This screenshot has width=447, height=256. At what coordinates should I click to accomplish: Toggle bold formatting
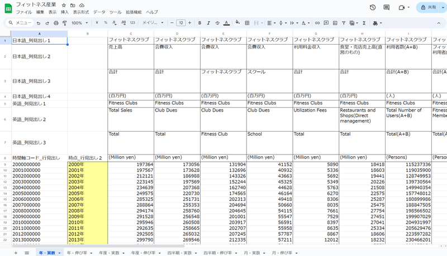pyautogui.click(x=199, y=23)
